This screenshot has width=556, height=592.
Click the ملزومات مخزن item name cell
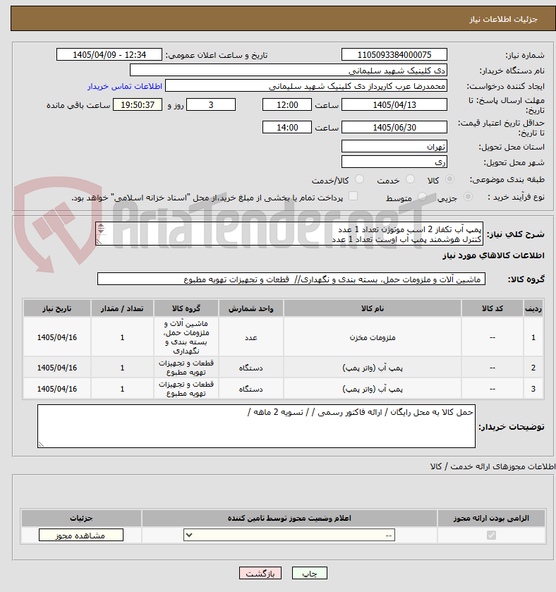(372, 337)
